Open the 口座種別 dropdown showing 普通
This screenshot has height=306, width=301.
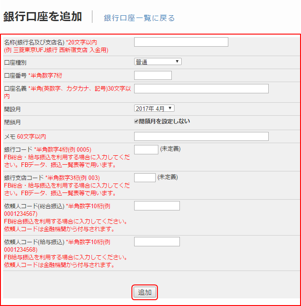point(157,61)
